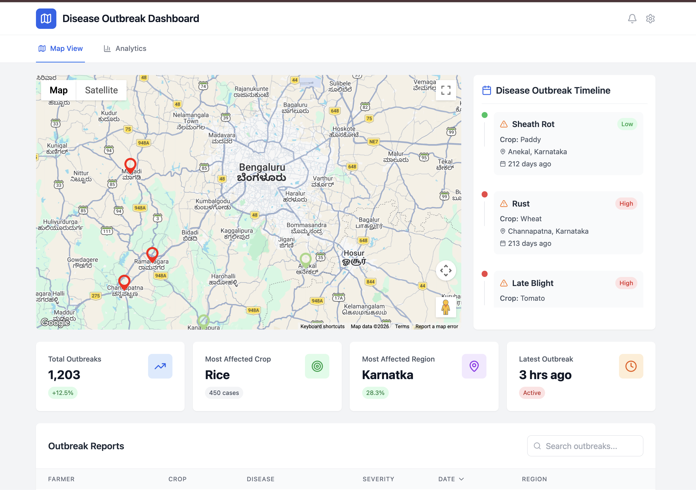Viewport: 696px width, 490px height.
Task: Click the Keyboard shortcuts map button
Action: point(322,326)
